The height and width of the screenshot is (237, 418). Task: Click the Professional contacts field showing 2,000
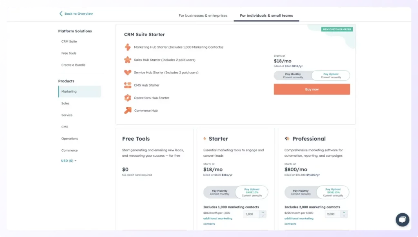332,214
